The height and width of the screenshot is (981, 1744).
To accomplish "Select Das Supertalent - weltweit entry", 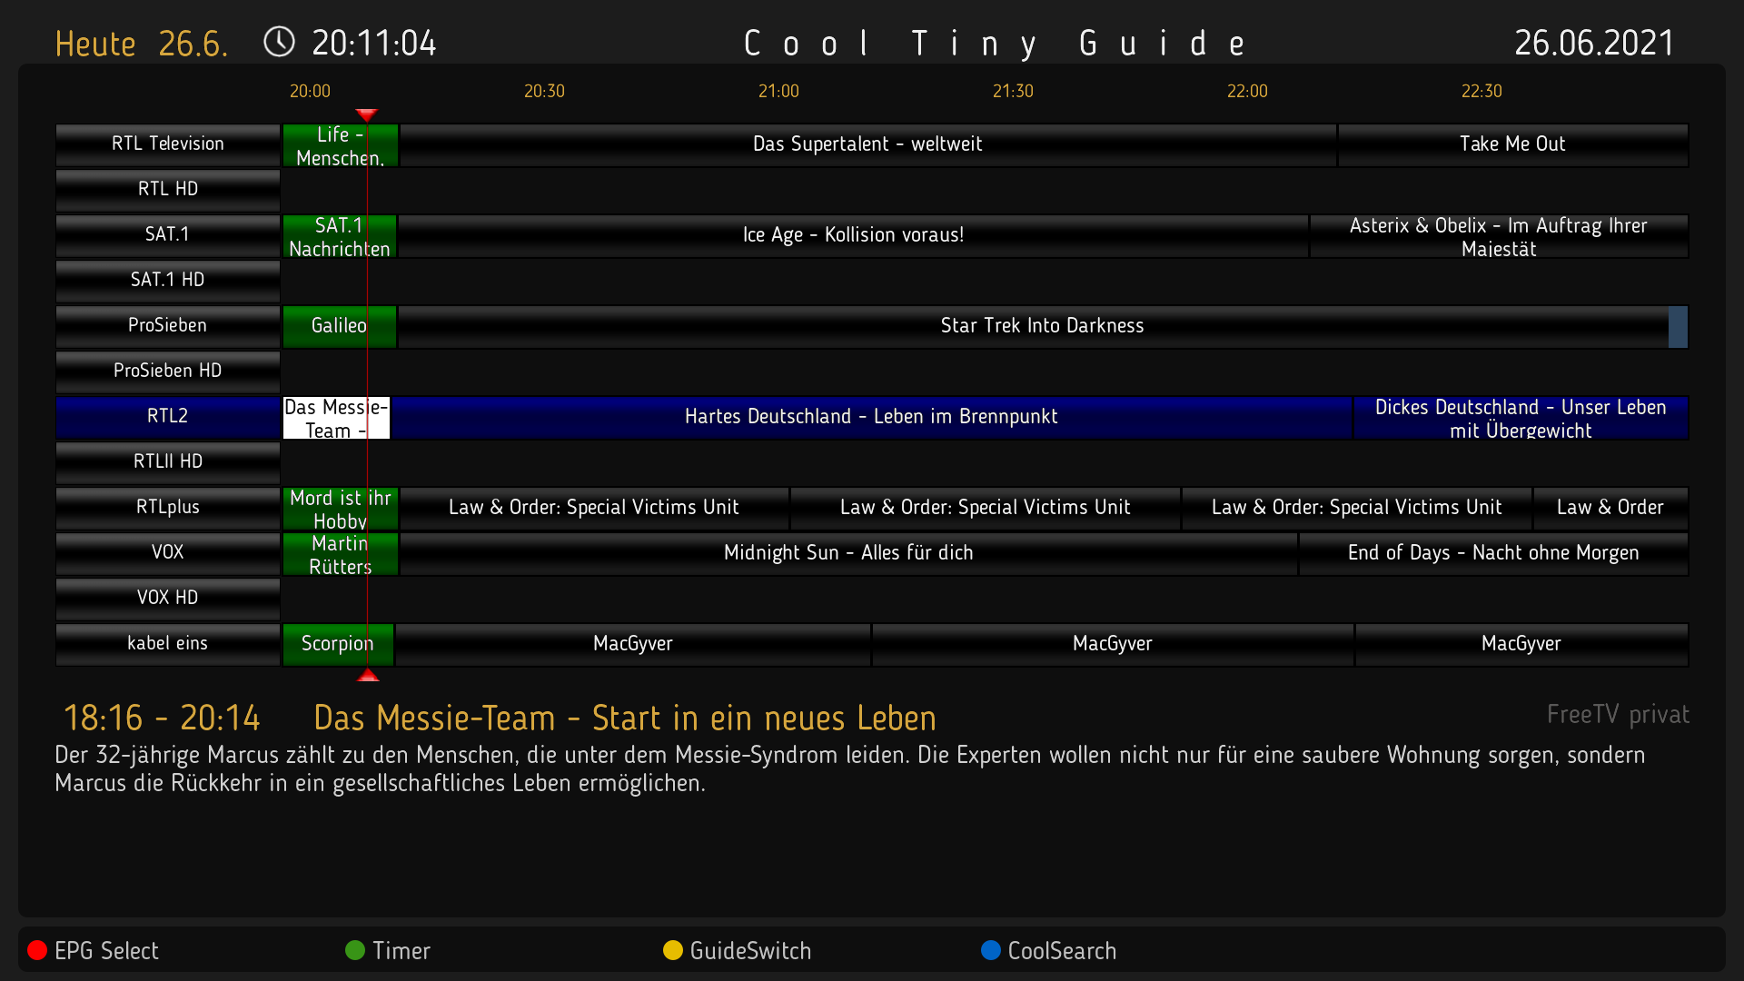I will 867,144.
